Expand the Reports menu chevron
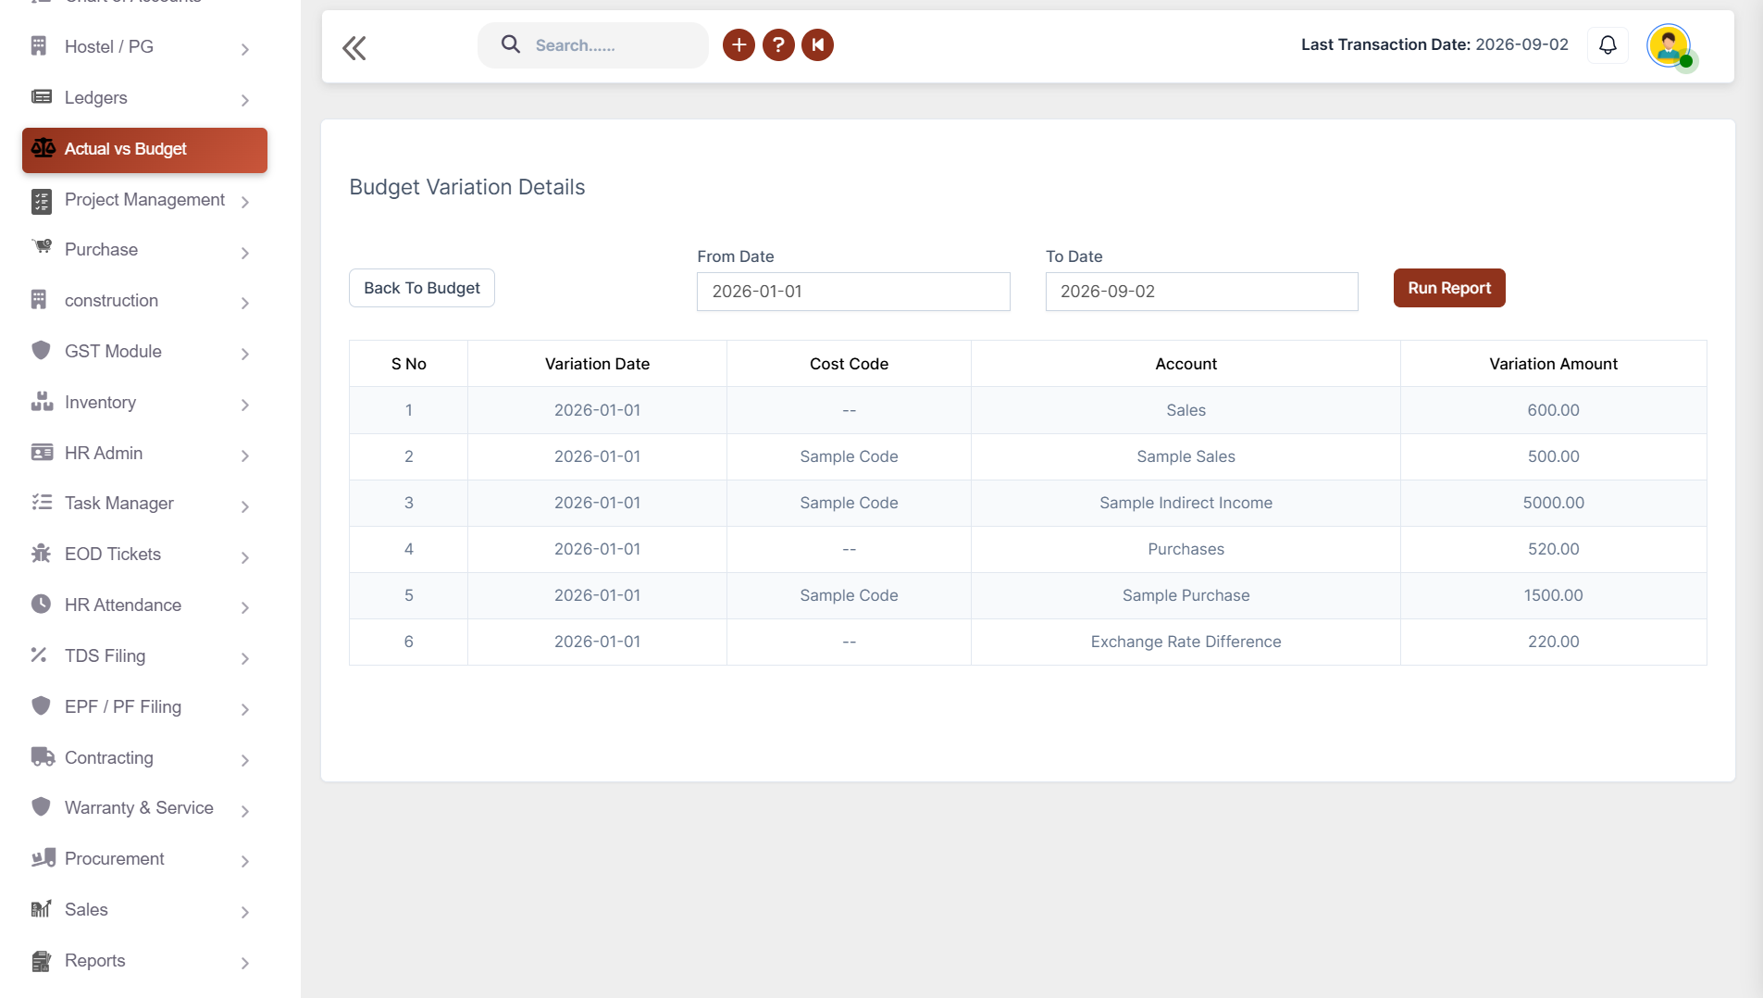The image size is (1763, 998). click(x=245, y=963)
